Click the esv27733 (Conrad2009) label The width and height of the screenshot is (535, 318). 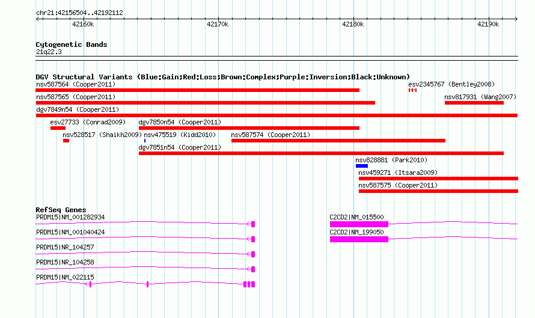88,122
